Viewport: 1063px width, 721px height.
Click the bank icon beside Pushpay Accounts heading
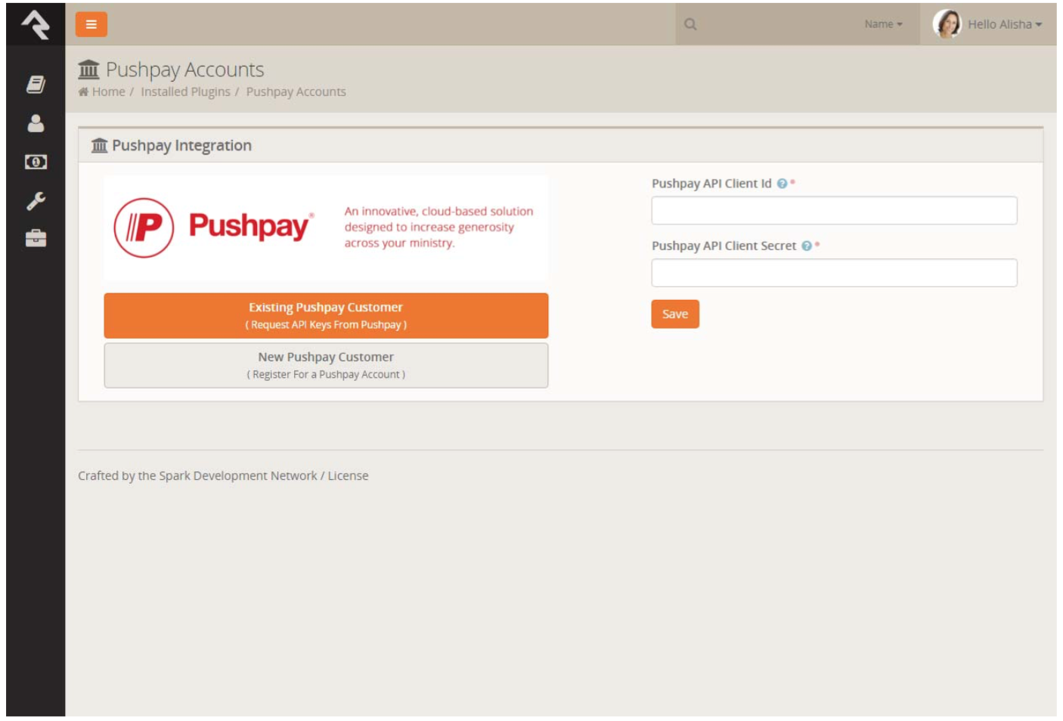(88, 70)
